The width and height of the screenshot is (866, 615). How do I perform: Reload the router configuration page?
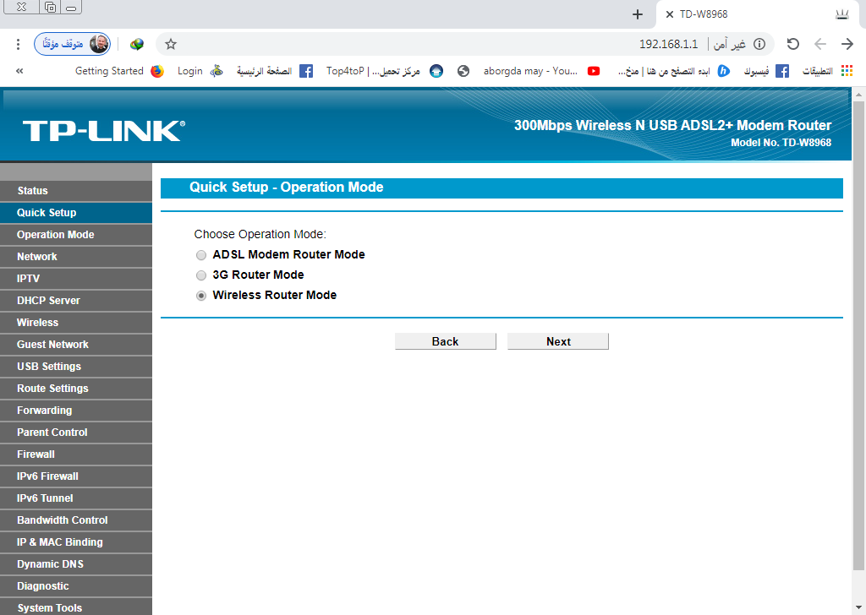point(792,45)
